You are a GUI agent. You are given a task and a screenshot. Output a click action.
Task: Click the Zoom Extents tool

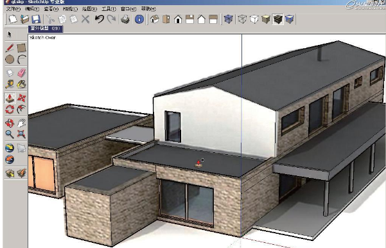click(21, 134)
